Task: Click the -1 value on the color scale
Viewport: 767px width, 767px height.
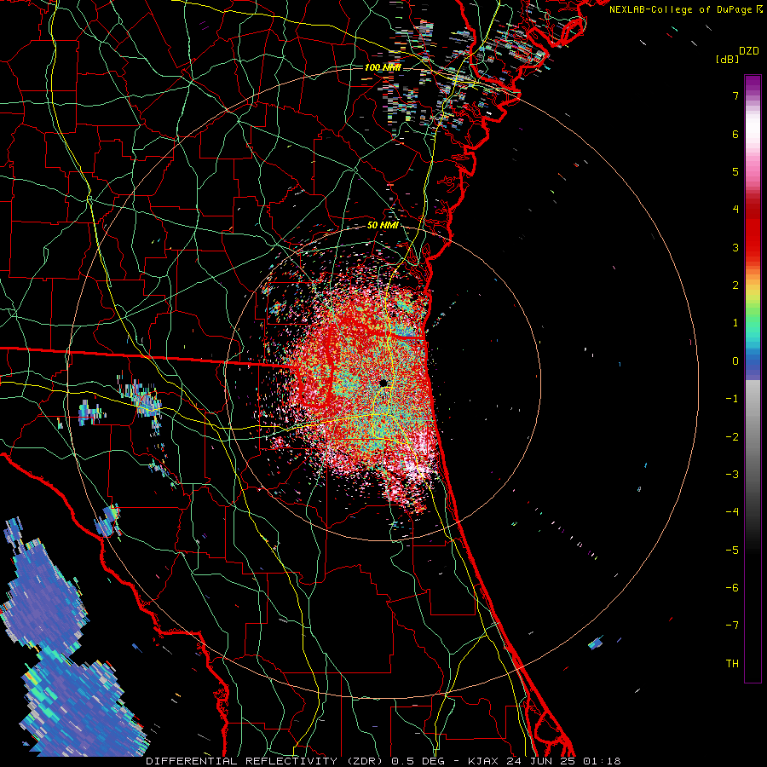Action: (732, 399)
